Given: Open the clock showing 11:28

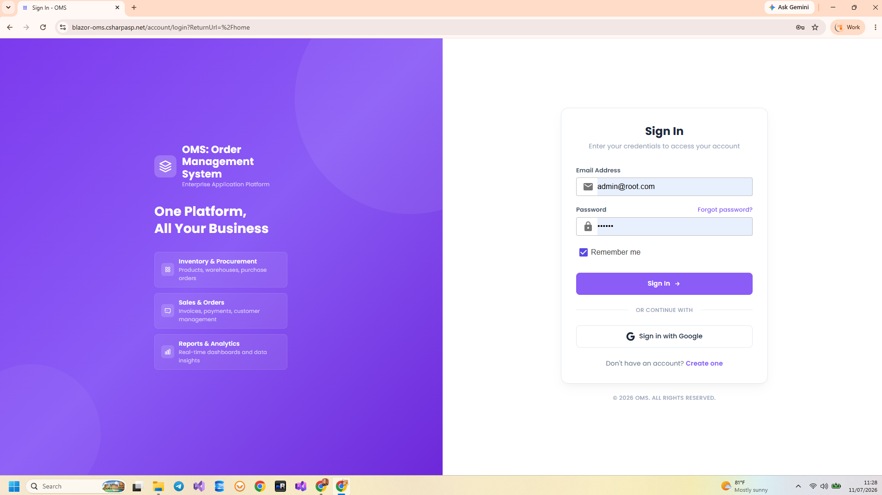Looking at the screenshot, I should click(863, 486).
